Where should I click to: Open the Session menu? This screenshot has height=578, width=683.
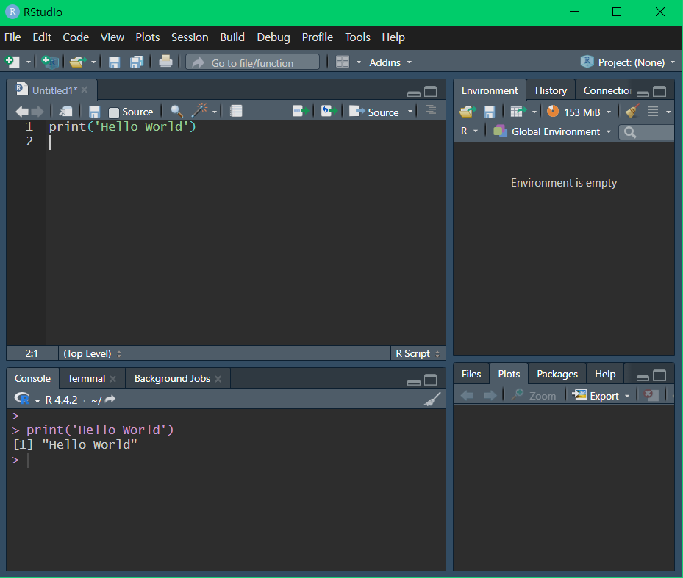click(190, 37)
